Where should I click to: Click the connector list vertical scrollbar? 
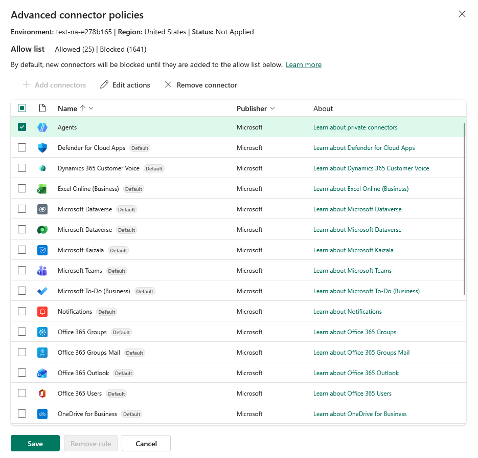(x=464, y=209)
